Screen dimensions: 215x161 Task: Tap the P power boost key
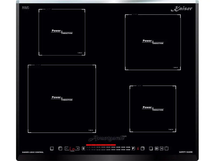(133, 148)
